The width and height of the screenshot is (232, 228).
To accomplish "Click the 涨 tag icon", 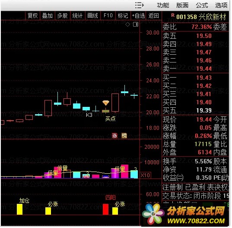I will pyautogui.click(x=114, y=136).
